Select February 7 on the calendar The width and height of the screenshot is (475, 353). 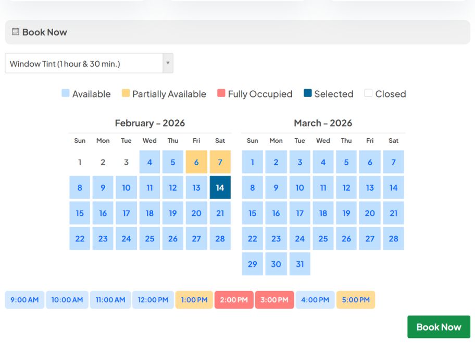coord(220,162)
